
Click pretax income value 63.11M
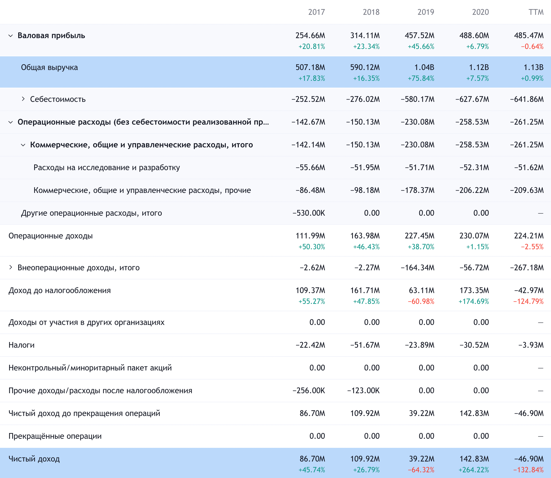click(x=422, y=290)
